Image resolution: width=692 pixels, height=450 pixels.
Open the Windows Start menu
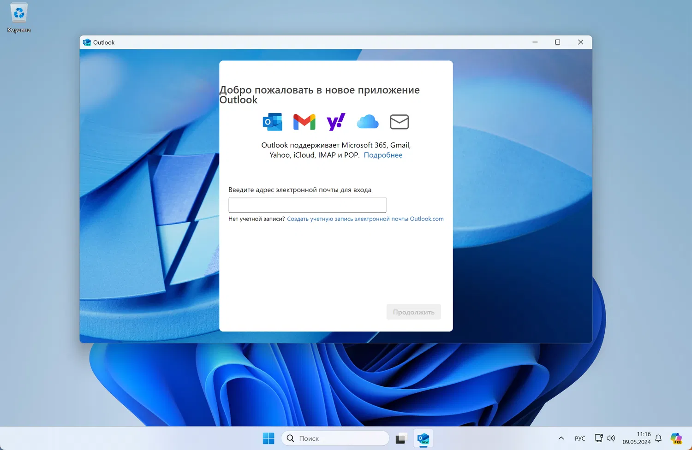click(x=268, y=438)
